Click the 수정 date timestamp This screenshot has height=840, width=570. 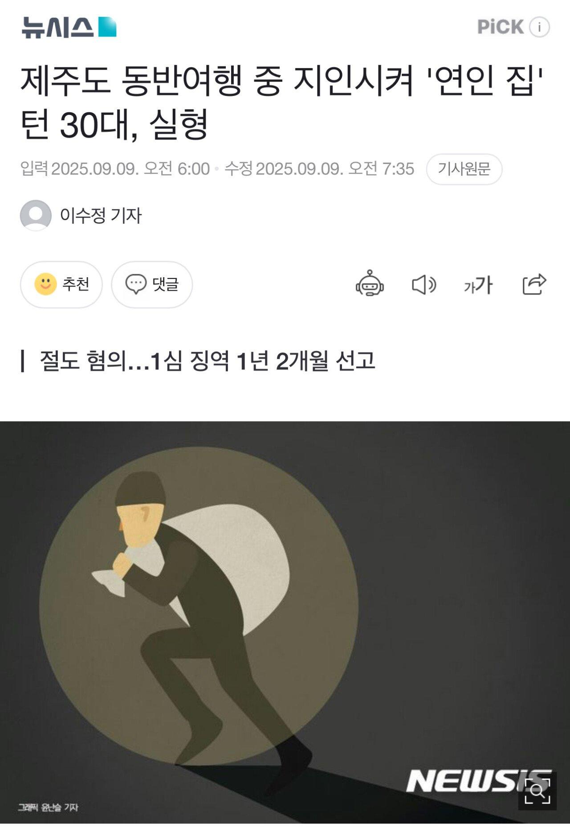coord(319,169)
